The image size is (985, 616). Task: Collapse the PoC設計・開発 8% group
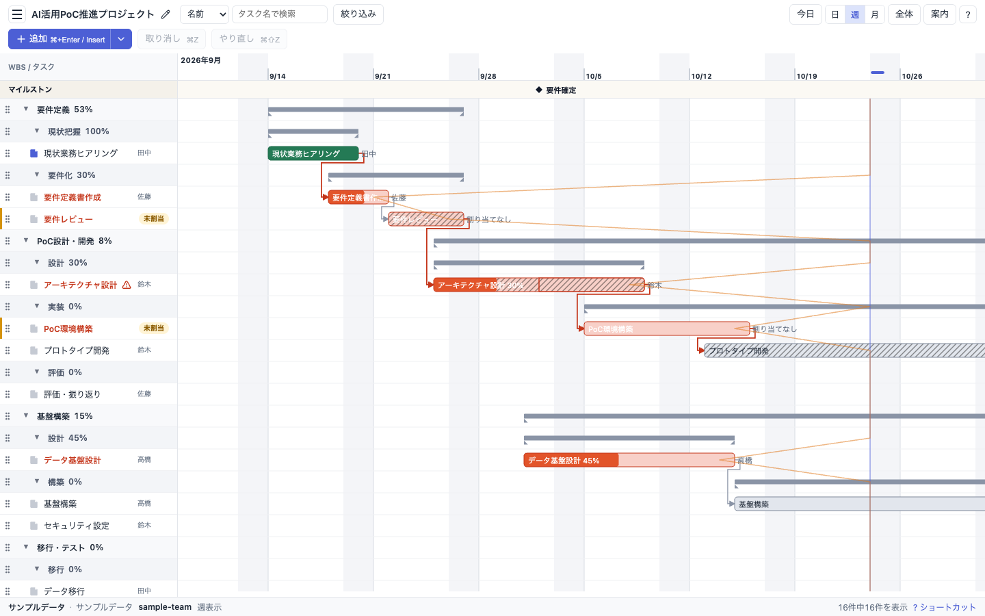(26, 240)
